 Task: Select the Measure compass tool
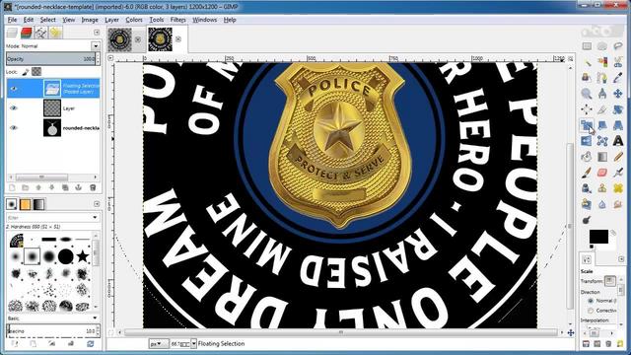coord(602,94)
